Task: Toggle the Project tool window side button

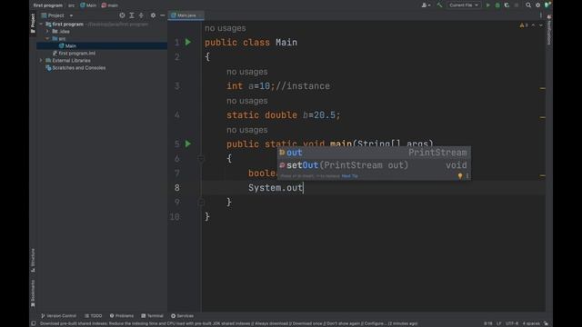Action: [x=33, y=24]
